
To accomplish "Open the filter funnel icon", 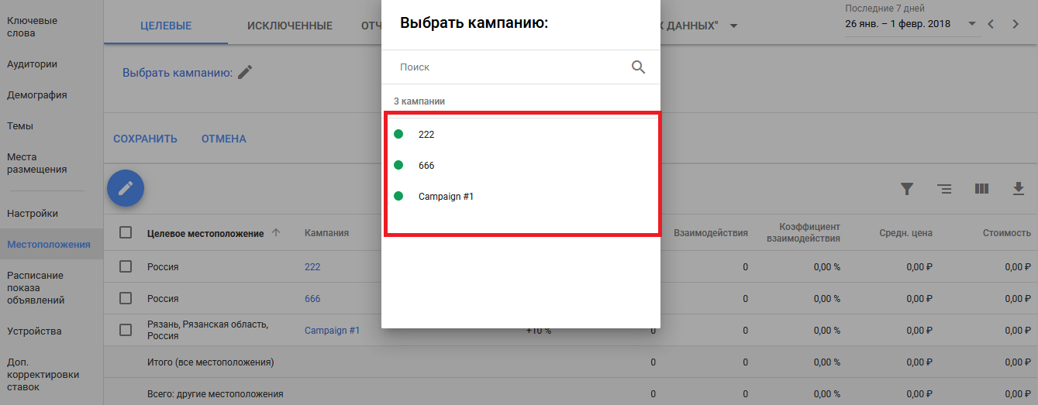I will (907, 189).
